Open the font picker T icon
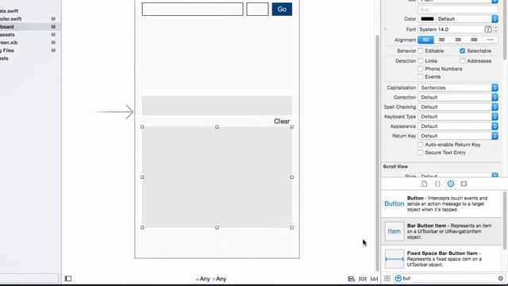 pyautogui.click(x=488, y=29)
